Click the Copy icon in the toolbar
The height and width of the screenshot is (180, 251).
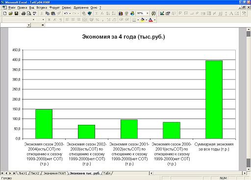pyautogui.click(x=48, y=13)
